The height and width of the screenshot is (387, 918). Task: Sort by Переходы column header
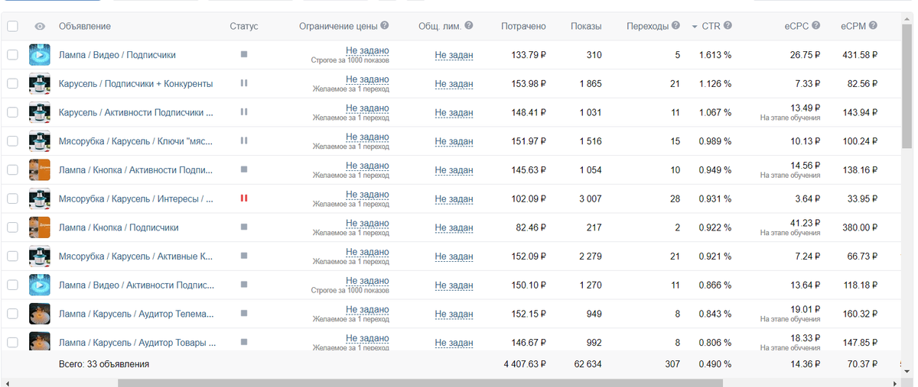(x=647, y=26)
